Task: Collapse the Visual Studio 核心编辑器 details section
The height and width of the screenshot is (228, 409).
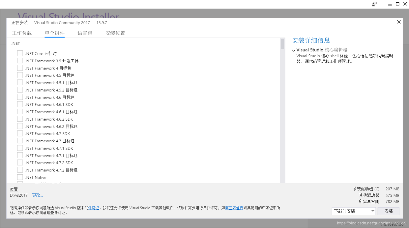Action: (x=294, y=50)
